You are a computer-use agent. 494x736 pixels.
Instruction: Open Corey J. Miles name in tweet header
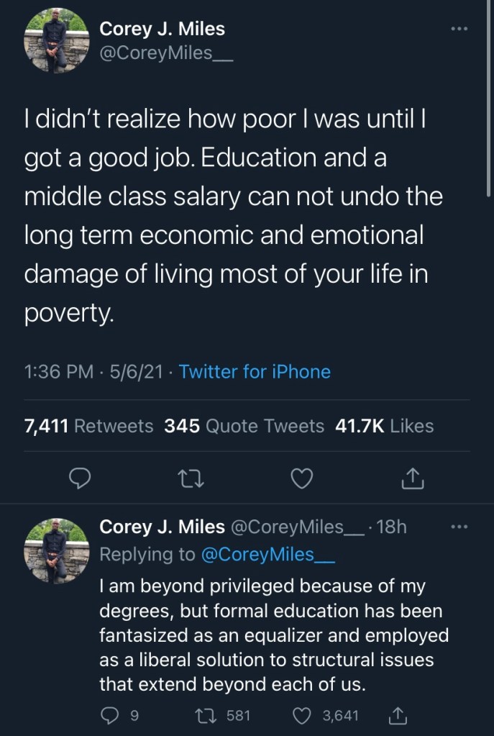[162, 29]
